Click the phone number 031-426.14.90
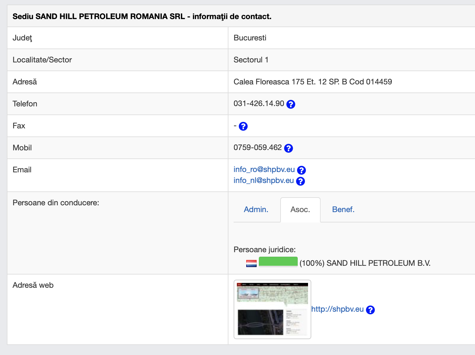Image resolution: width=475 pixels, height=355 pixels. point(259,103)
